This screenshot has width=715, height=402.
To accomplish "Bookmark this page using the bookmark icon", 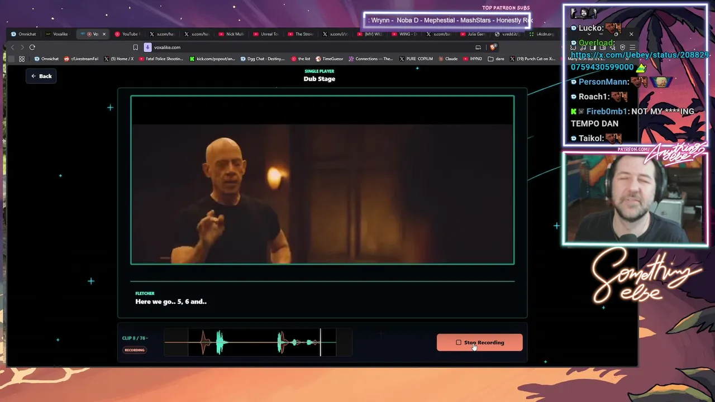I will 135,47.
